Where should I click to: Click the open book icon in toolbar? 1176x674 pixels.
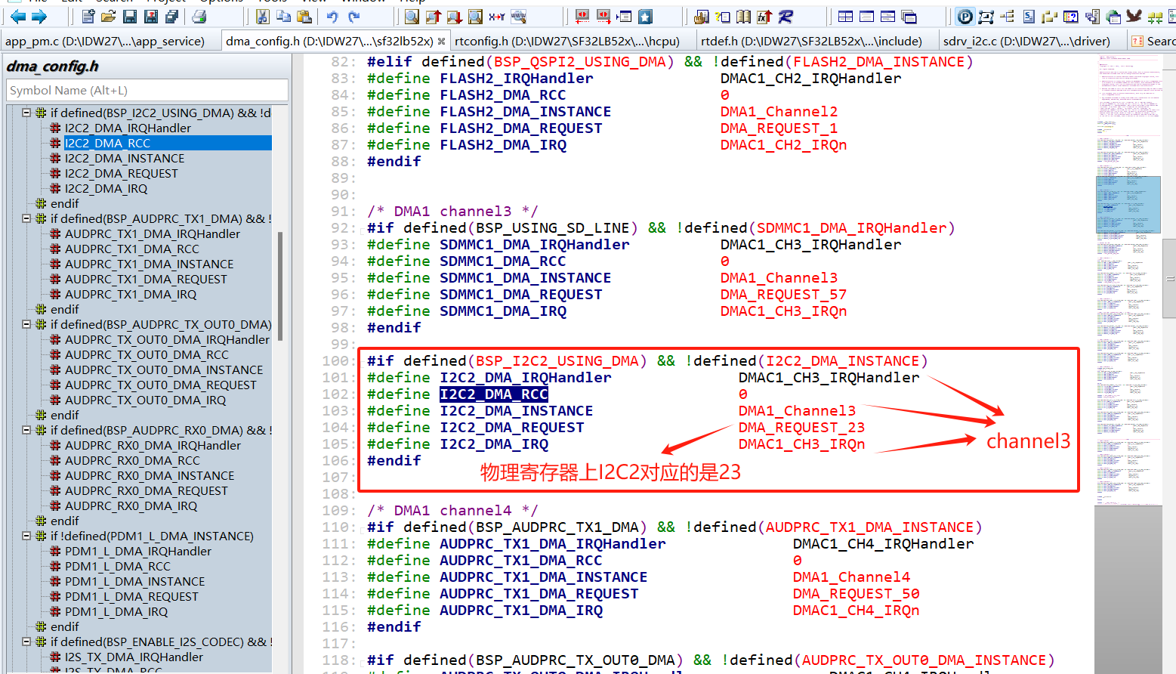[744, 16]
